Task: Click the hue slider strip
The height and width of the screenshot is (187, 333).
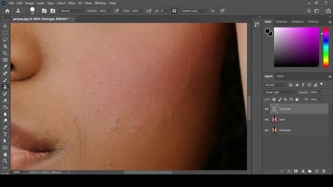Action: (326, 47)
